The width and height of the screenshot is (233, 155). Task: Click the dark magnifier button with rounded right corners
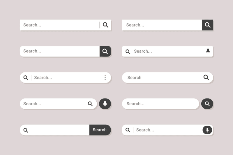(105, 51)
